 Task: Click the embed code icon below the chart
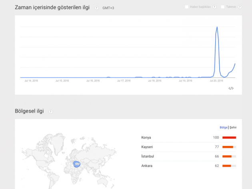point(231,88)
